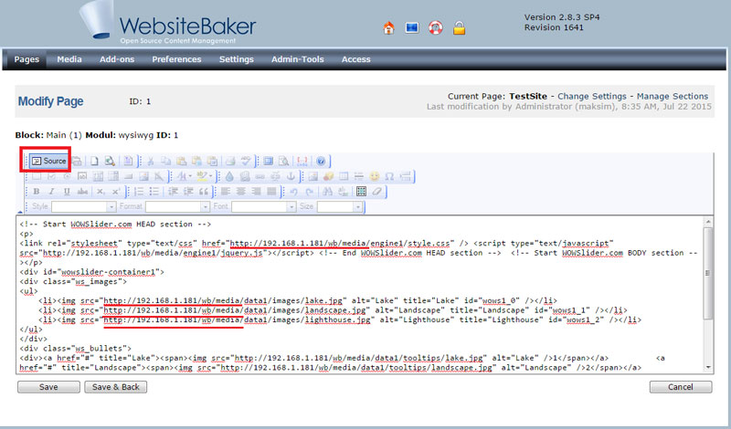Open the Format dropdown
731x429 pixels.
177,206
